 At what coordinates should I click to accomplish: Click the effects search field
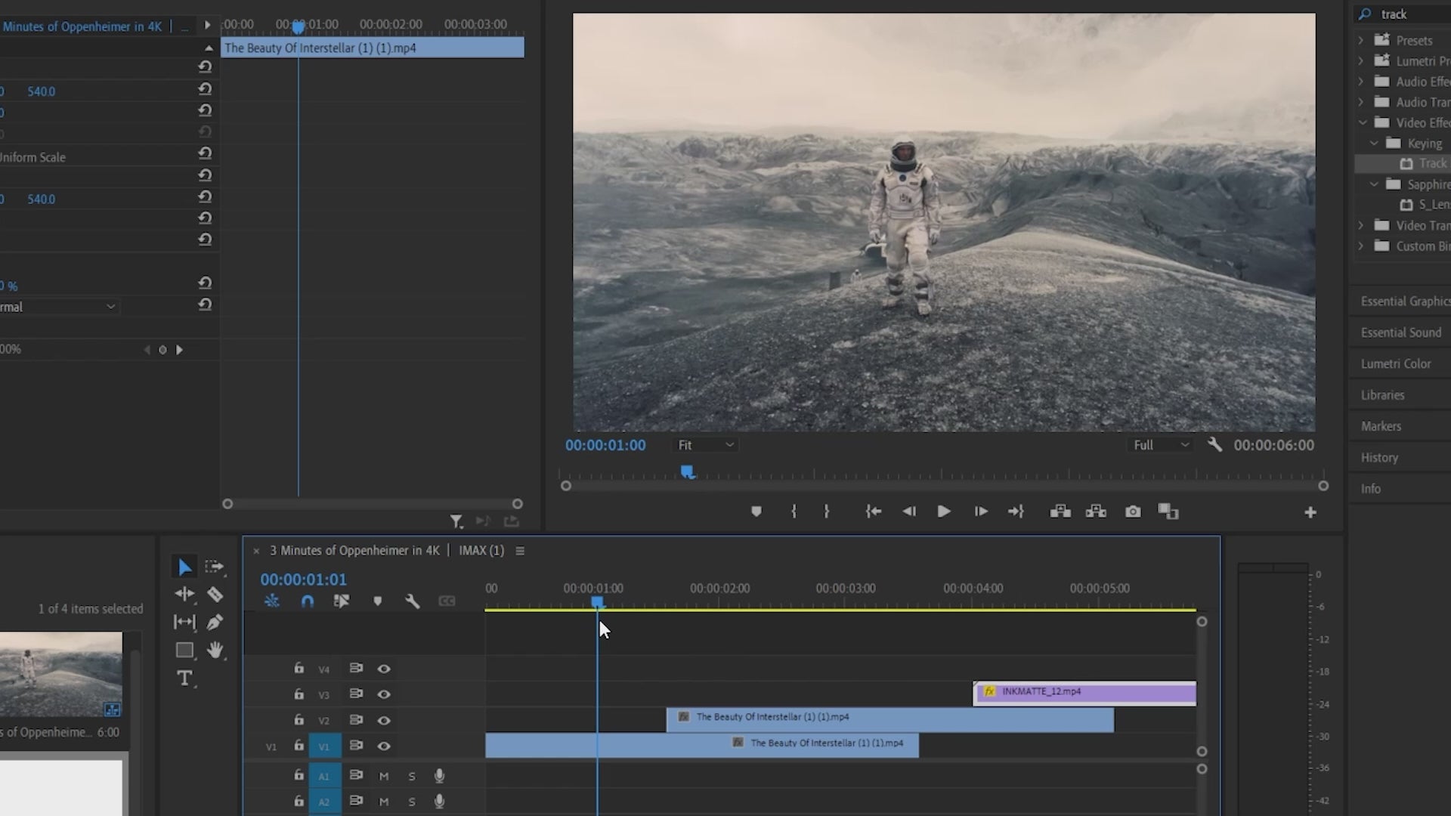tap(1406, 14)
